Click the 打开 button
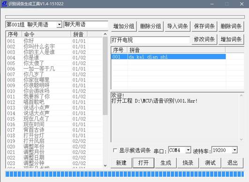249x182 pixels. (x=143, y=163)
